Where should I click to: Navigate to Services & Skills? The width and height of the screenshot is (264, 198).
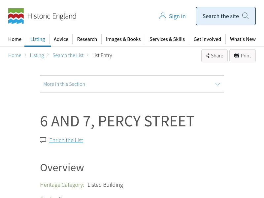click(x=167, y=39)
